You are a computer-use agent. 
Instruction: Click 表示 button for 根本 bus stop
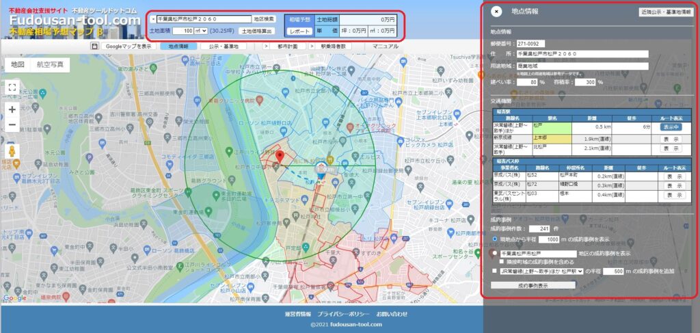coord(674,195)
